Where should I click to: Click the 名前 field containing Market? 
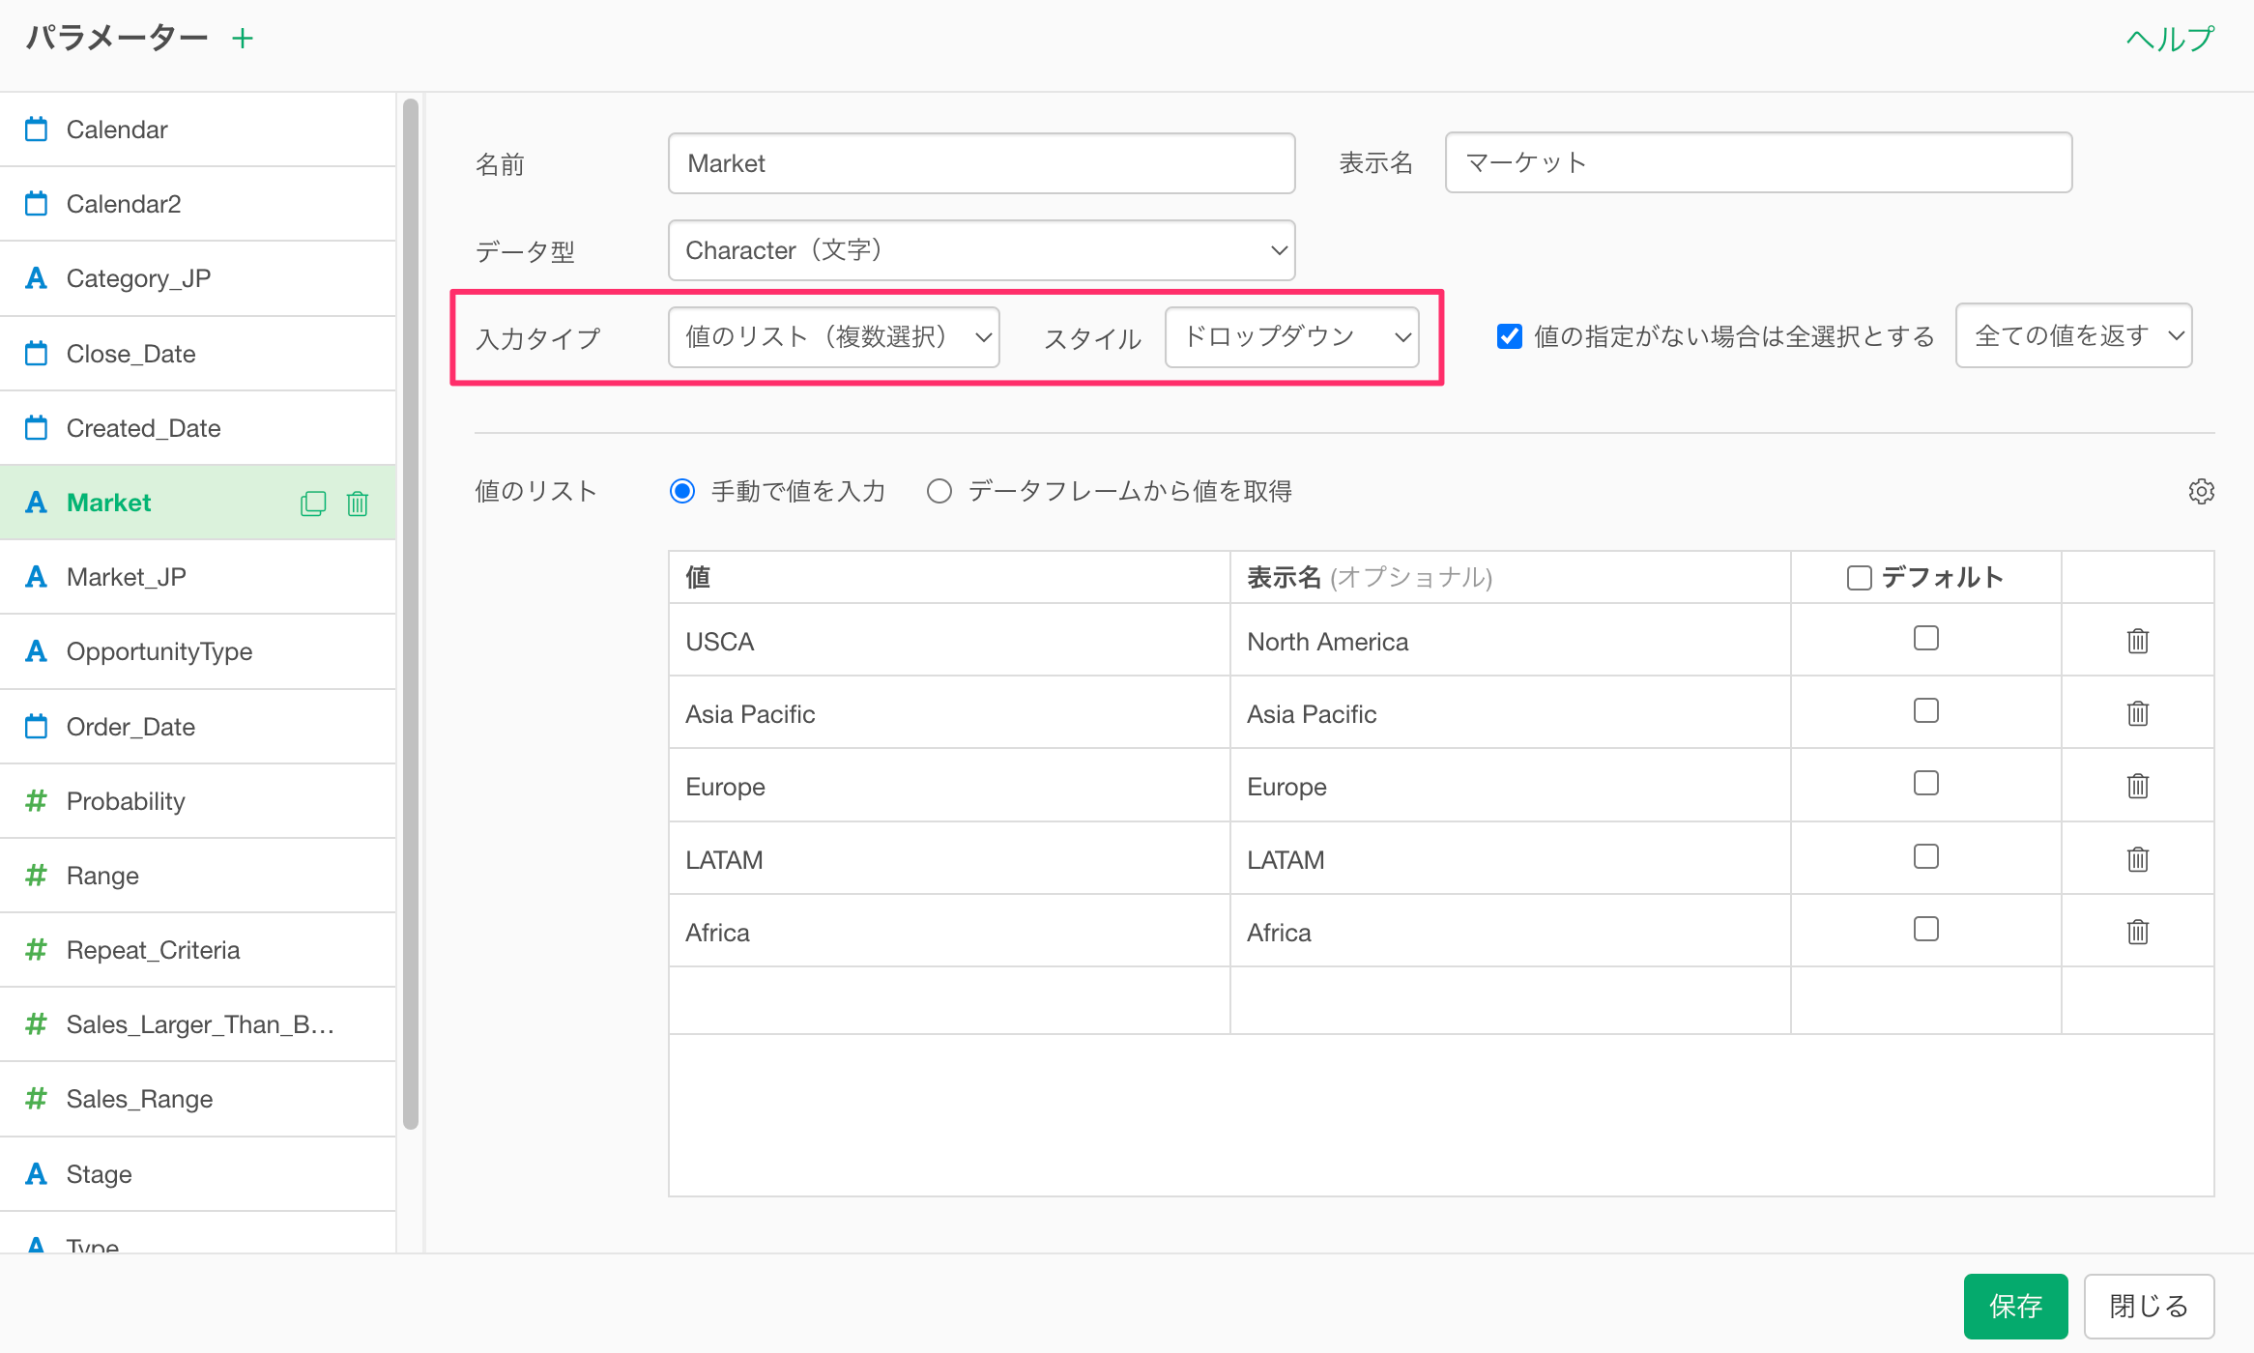(x=981, y=163)
